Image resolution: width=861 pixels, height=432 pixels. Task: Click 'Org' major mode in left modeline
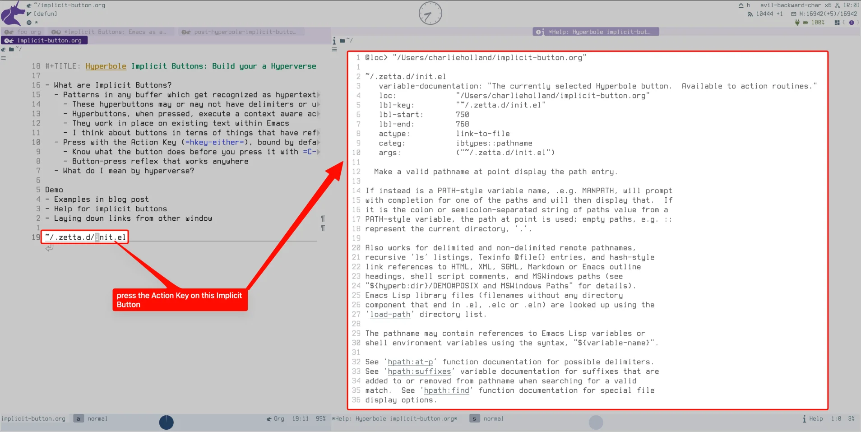279,418
